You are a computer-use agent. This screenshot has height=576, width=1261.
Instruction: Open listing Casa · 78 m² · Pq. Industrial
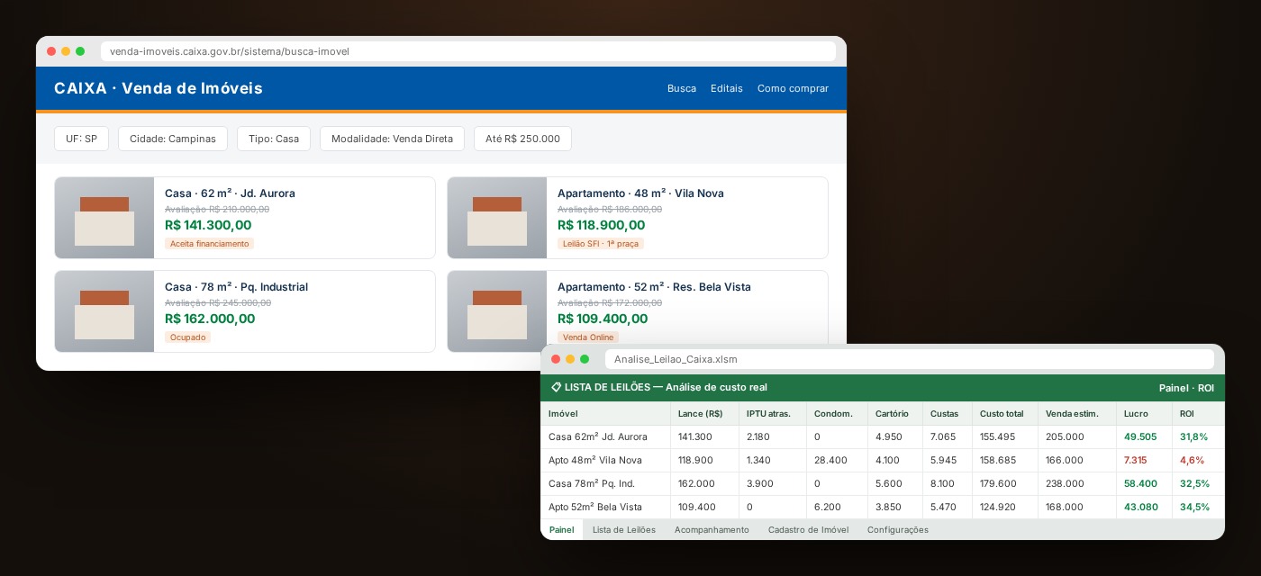tap(236, 287)
